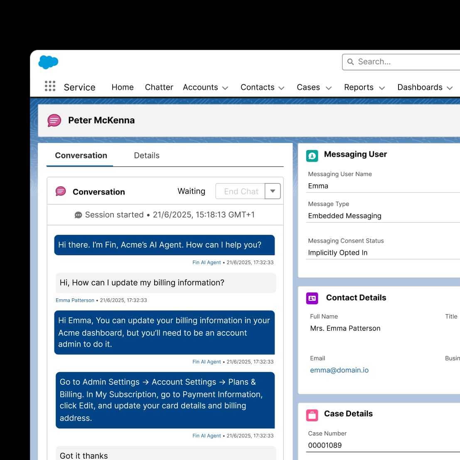Switch to the Details tab
This screenshot has width=460, height=460.
tap(147, 155)
